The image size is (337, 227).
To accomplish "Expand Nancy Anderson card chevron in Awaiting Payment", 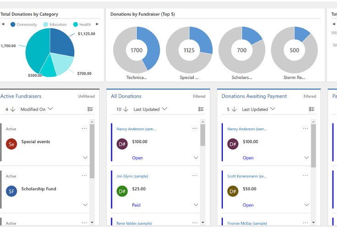I will (307, 158).
